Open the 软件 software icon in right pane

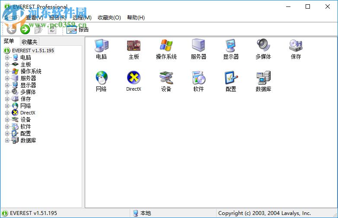coord(198,78)
